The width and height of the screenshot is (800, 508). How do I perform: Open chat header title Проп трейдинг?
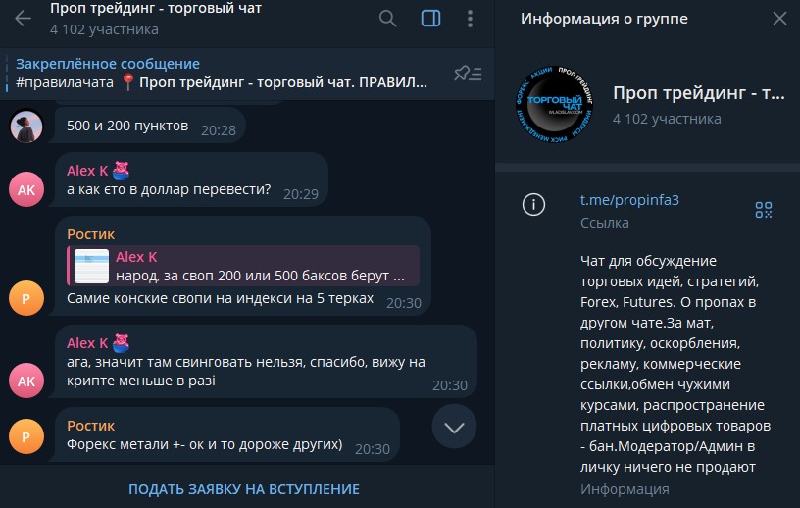(156, 8)
